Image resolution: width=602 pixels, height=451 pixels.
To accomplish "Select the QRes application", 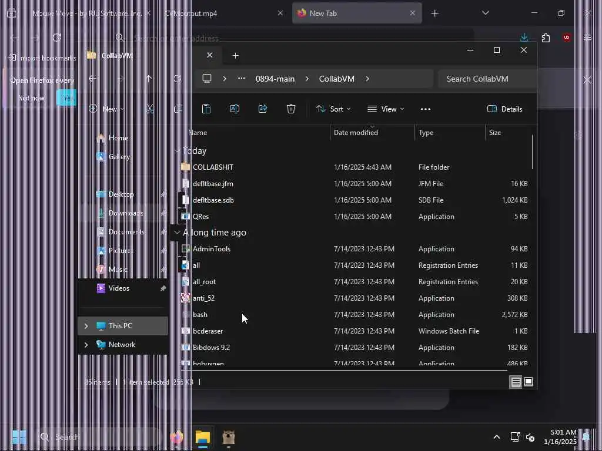I will [x=354, y=217].
